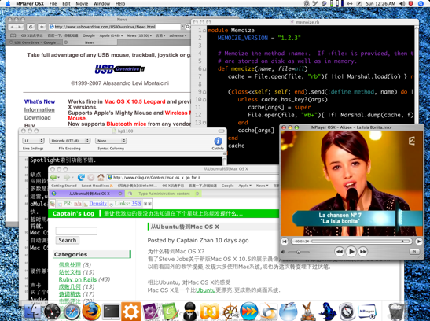Switch to USB Overdrive - Google Safari tab
The height and width of the screenshot is (321, 430).
tap(35, 42)
